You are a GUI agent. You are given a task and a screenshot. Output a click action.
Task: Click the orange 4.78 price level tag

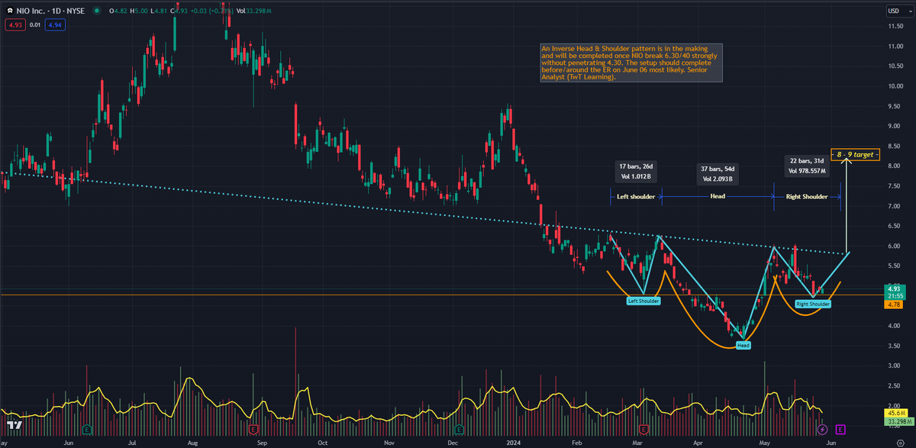click(x=894, y=305)
